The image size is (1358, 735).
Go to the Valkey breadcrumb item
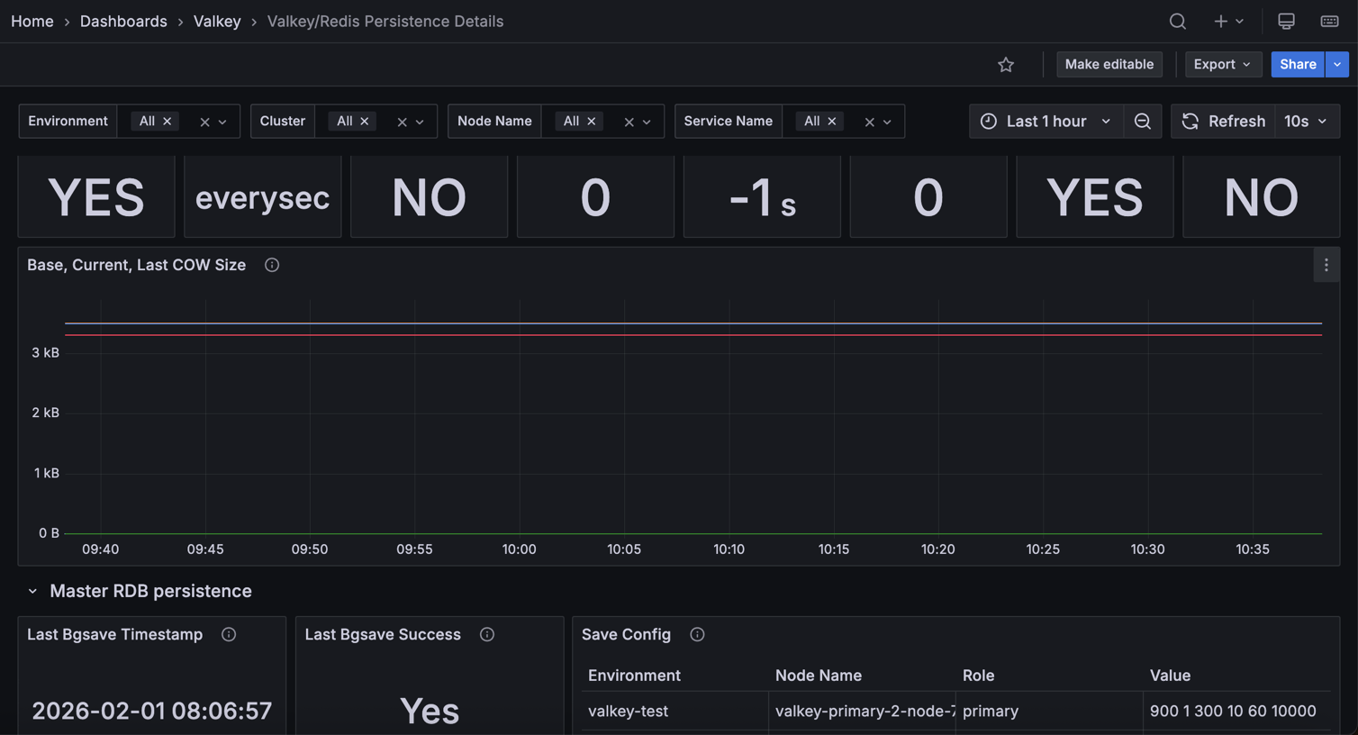coord(216,21)
